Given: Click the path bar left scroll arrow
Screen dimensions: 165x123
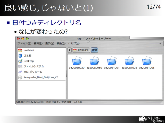Looking at the screenshot, I should click(69, 50).
